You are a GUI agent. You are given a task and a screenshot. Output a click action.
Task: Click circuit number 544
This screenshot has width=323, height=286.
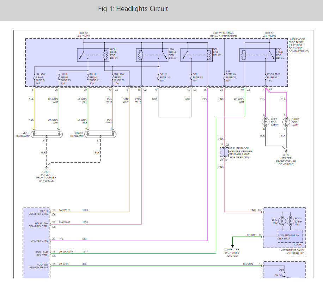coord(85,239)
